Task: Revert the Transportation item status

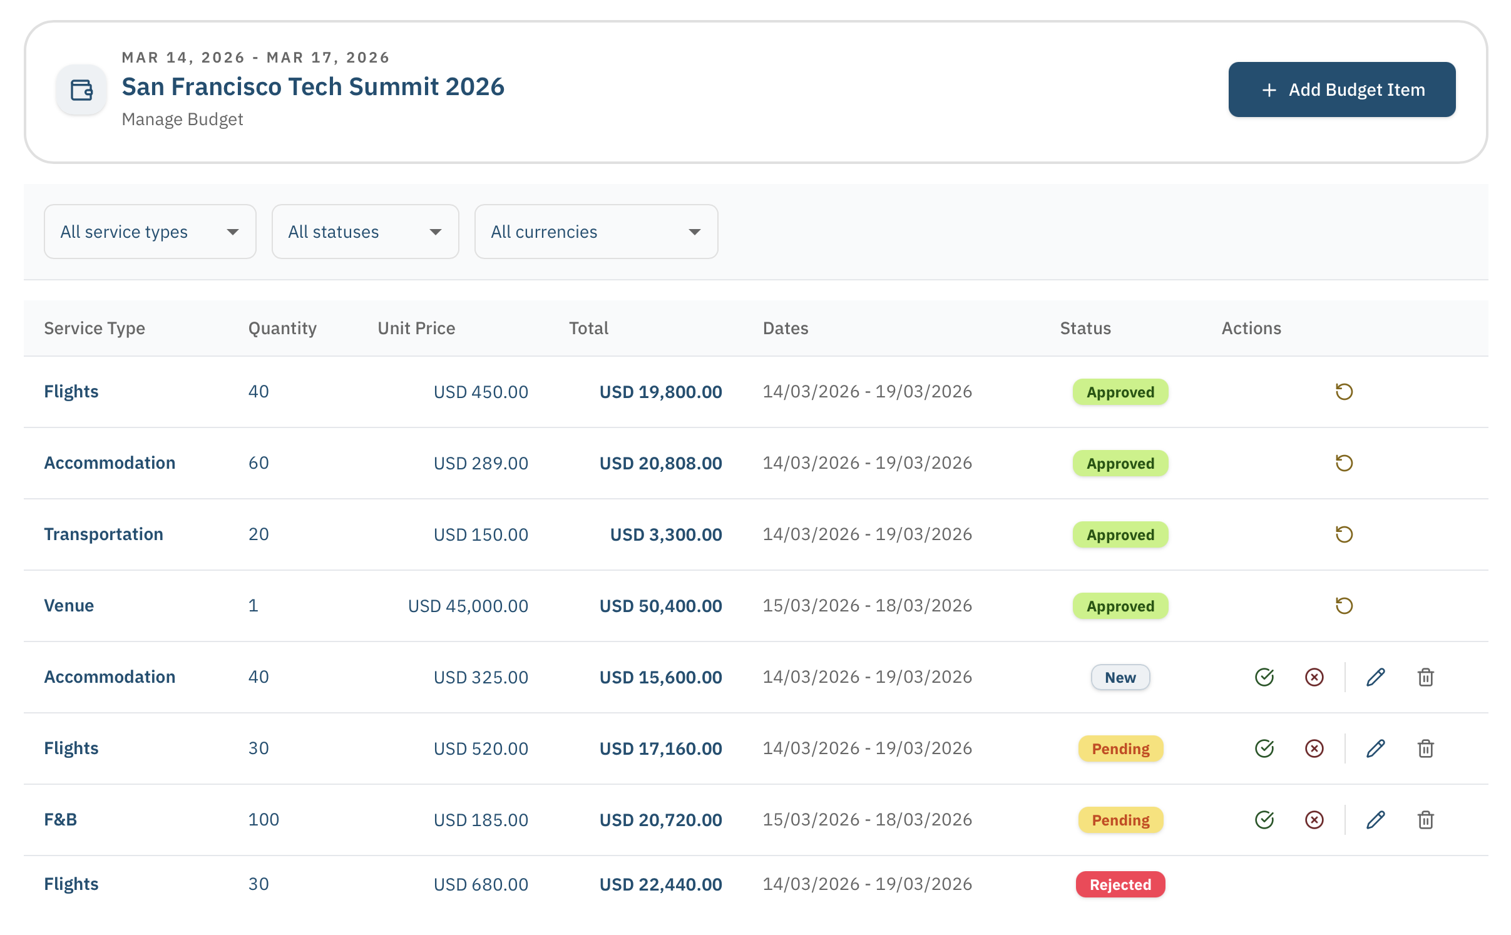Action: click(1343, 534)
